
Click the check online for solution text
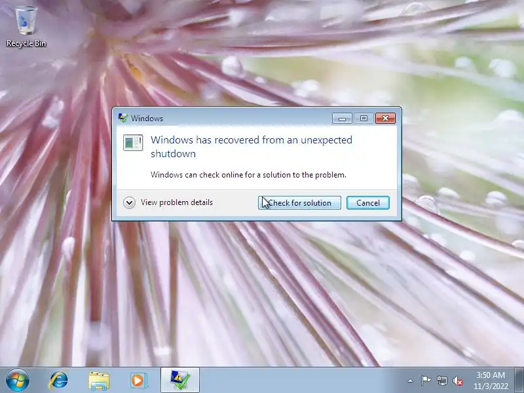pos(248,175)
